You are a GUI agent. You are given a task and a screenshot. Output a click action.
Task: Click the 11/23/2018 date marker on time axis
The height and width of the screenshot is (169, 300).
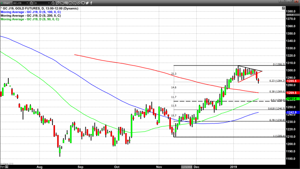[187, 167]
